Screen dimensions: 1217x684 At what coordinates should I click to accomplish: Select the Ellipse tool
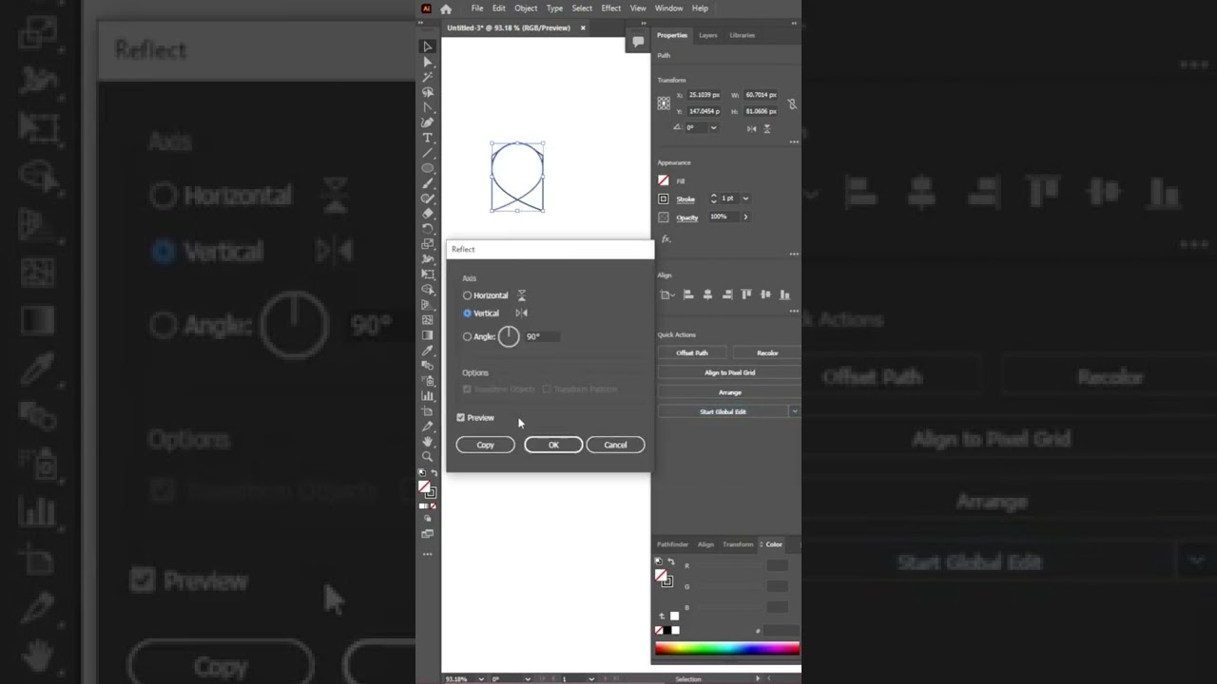coord(428,168)
